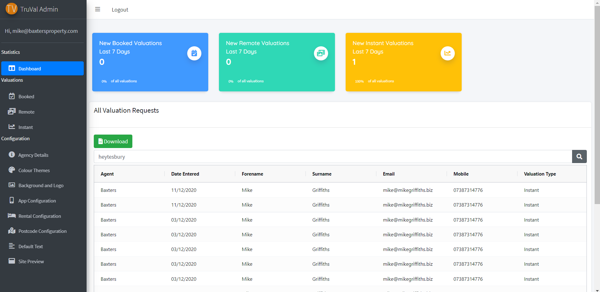Click the Site Preview window icon
Image resolution: width=600 pixels, height=292 pixels.
[12, 261]
